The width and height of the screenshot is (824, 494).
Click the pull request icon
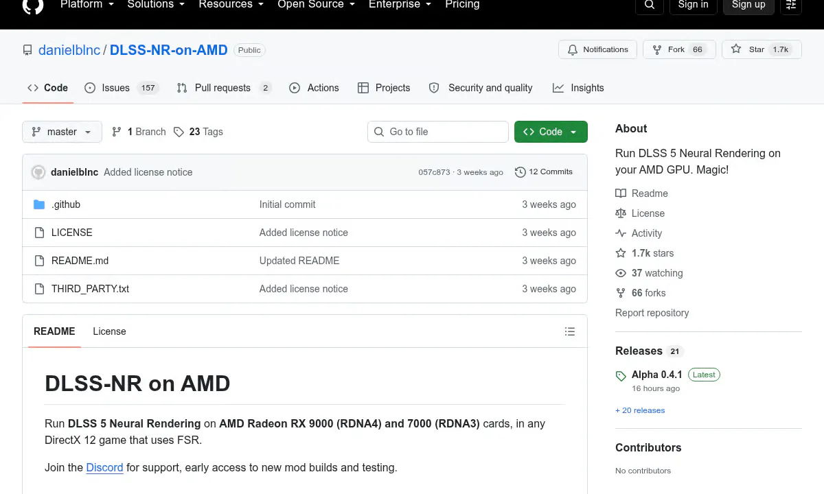182,88
